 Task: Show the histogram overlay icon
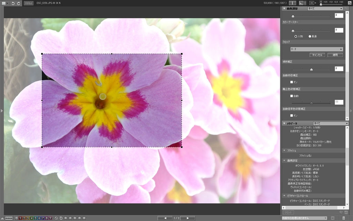(x=301, y=3)
